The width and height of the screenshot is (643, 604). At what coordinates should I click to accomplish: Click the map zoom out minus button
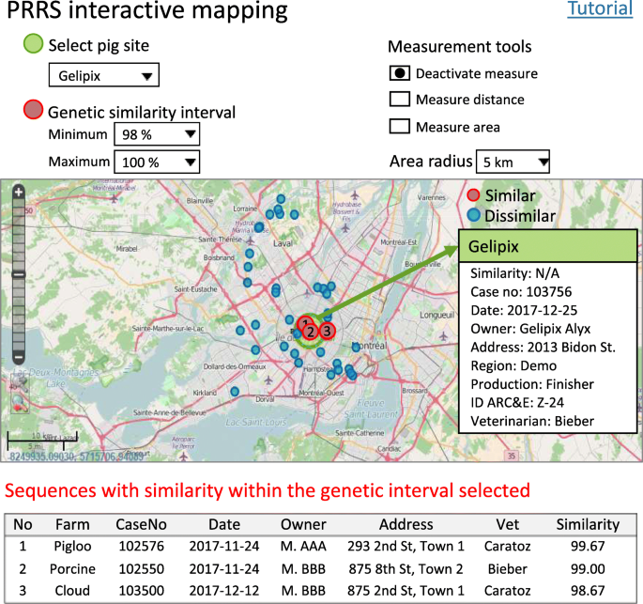point(18,358)
